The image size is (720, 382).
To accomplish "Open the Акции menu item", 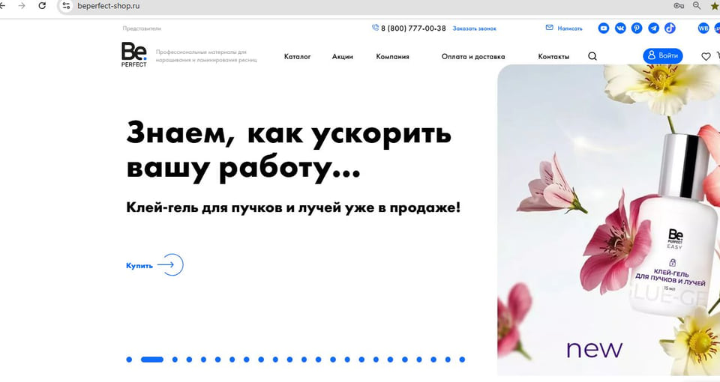I will pyautogui.click(x=343, y=57).
